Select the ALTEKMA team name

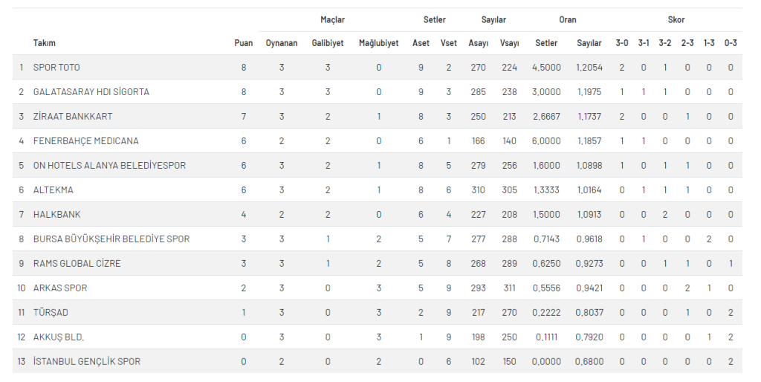click(53, 190)
